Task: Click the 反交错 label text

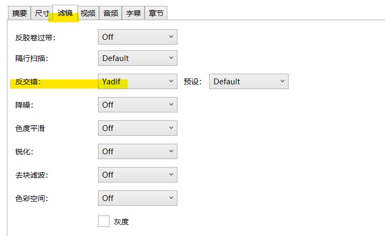Action: point(28,82)
